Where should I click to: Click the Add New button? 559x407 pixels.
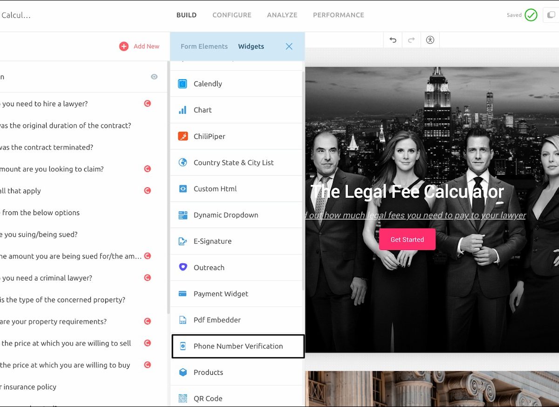139,46
